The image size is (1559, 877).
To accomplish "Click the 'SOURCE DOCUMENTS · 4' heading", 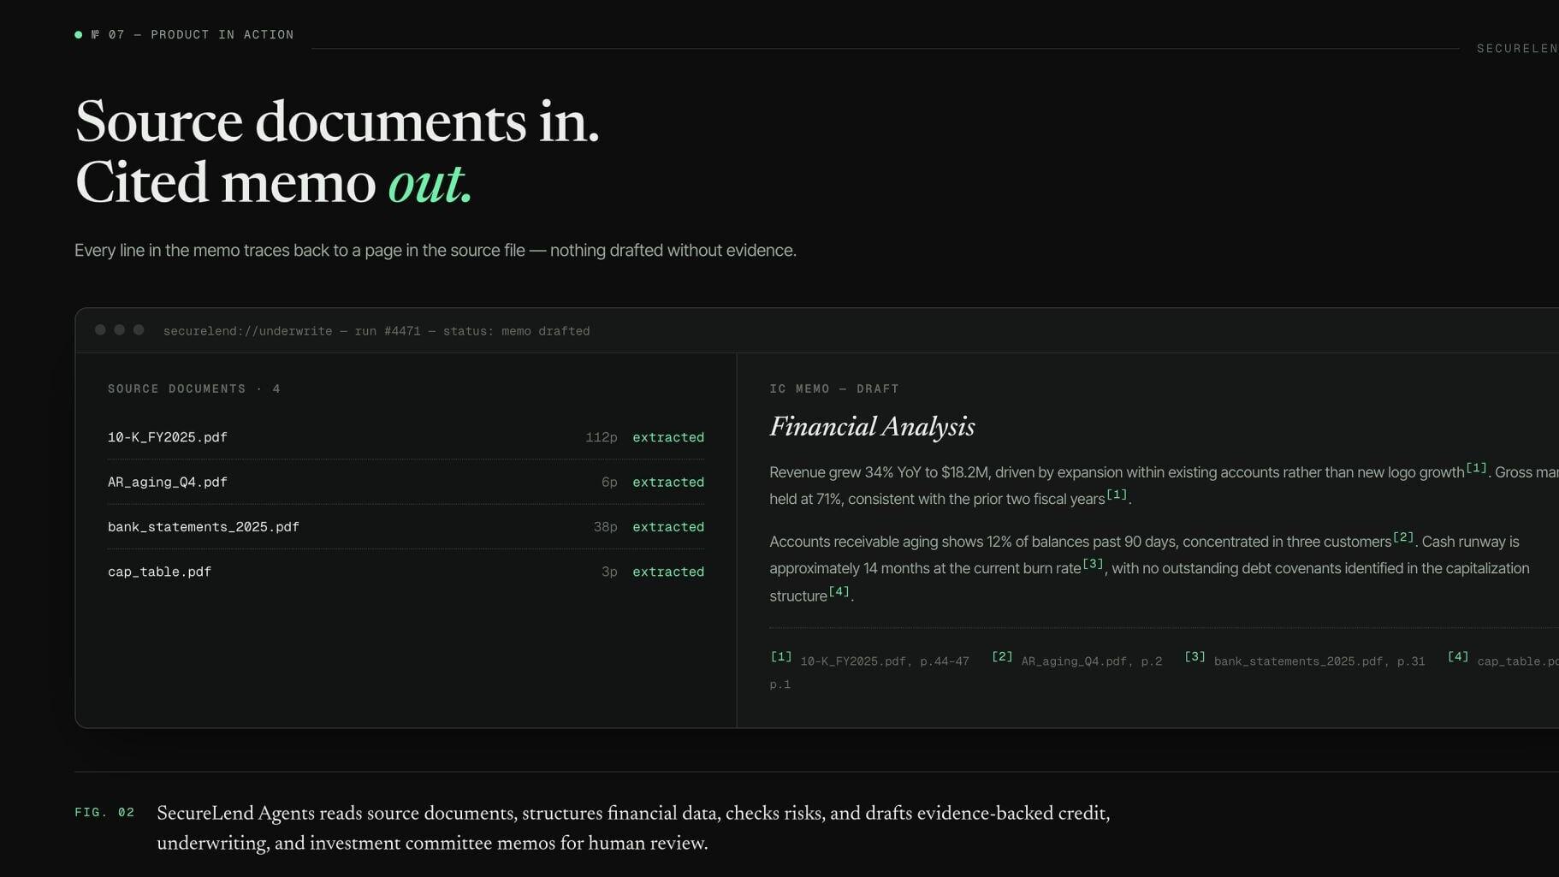I will (x=194, y=389).
